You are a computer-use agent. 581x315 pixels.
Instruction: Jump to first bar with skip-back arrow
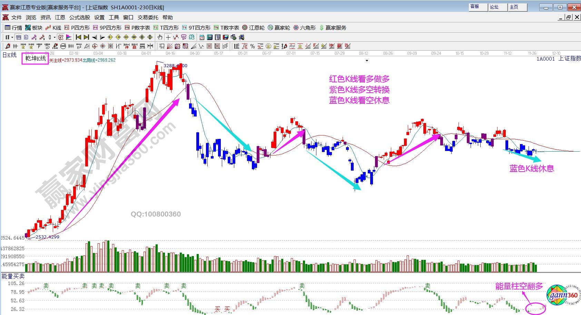(79, 37)
